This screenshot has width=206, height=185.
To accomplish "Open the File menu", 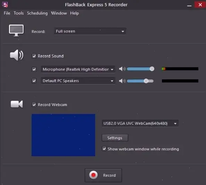I will (x=7, y=13).
